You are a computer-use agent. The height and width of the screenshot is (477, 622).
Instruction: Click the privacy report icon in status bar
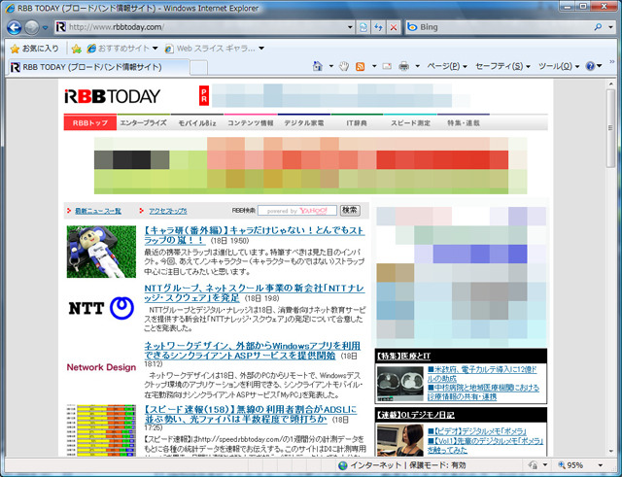[x=534, y=465]
